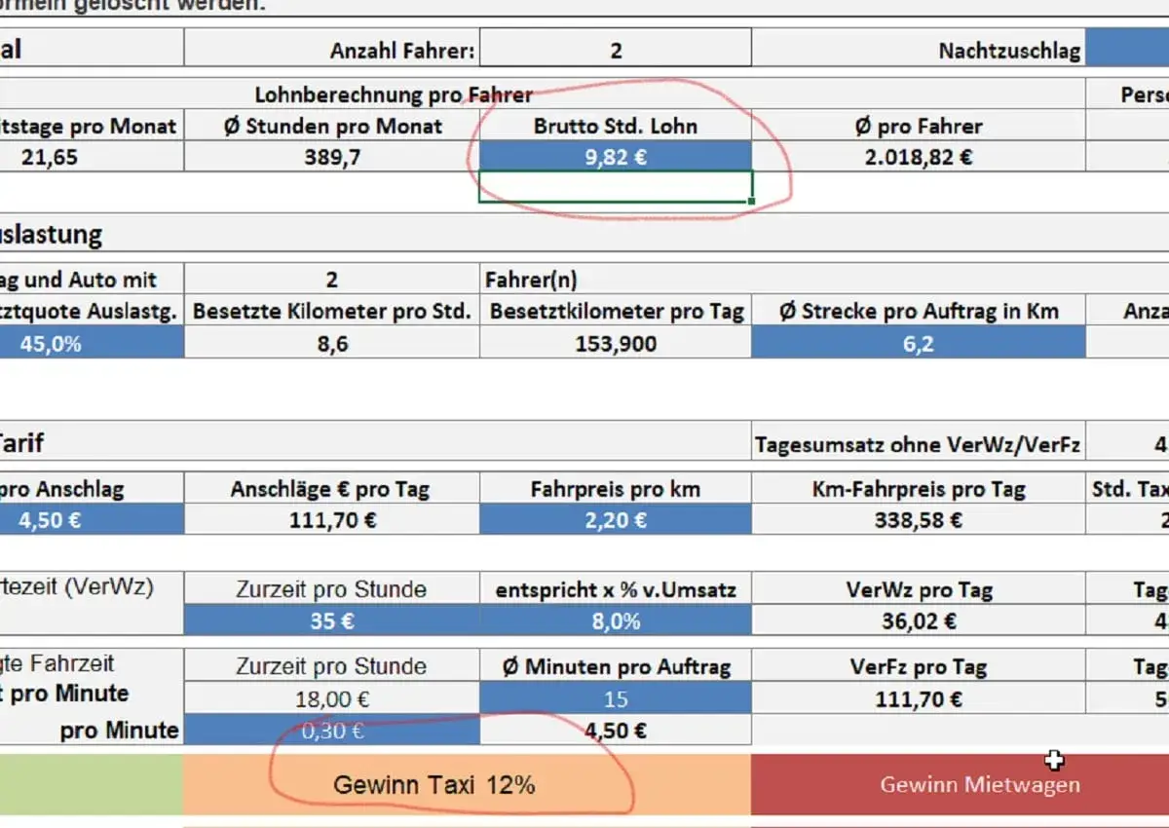Click the 111,70 € VerFz pro Tag value

918,698
